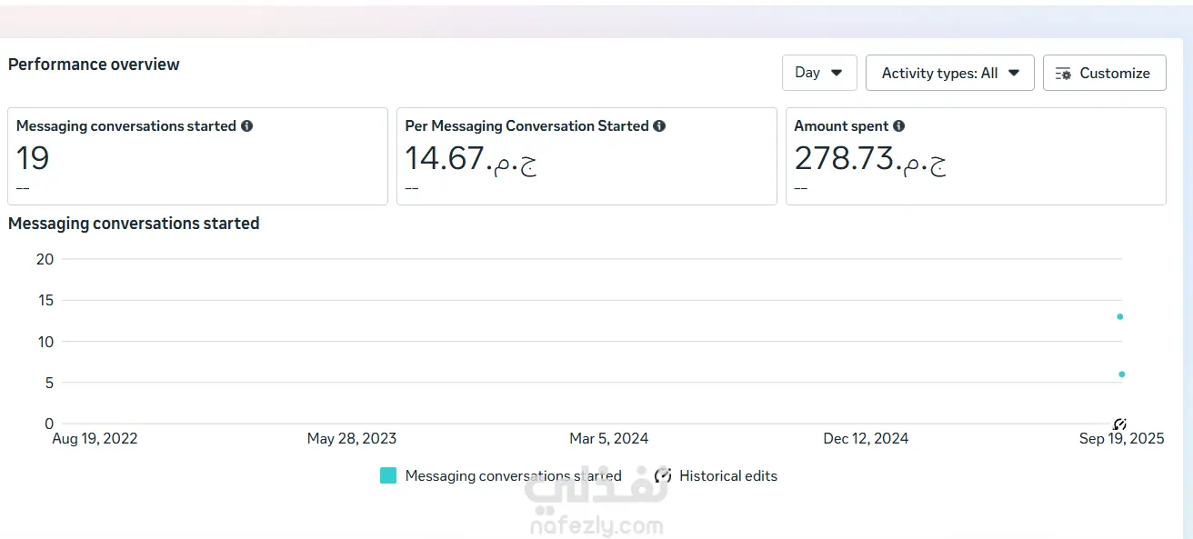Click the Sep 19, 2025 axis date label
The width and height of the screenshot is (1193, 539).
click(x=1121, y=439)
